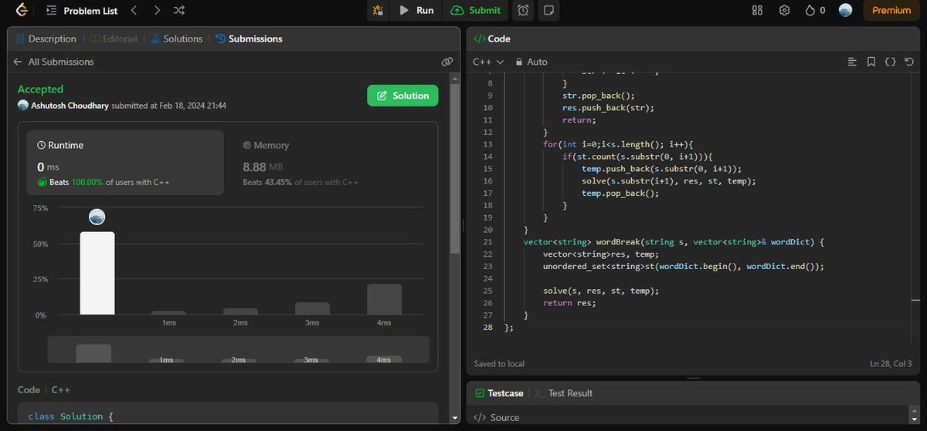Switch to the Testcase tab

(499, 393)
